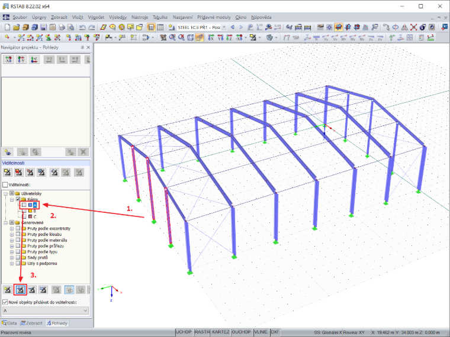Toggle the UCHOP status bar button

184,332
